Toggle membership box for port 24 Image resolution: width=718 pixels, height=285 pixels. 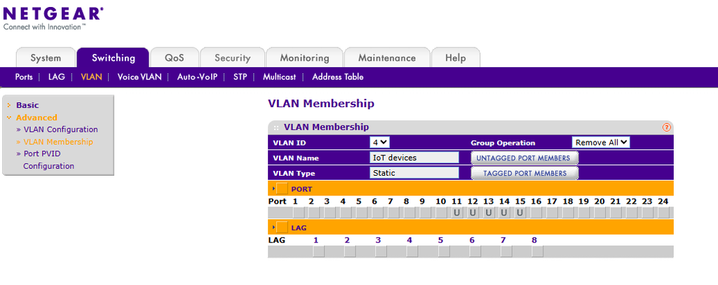[x=663, y=212]
